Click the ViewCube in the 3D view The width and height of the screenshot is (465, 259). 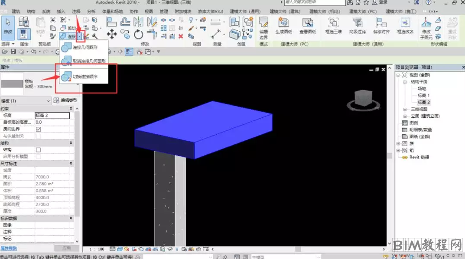pos(364,98)
